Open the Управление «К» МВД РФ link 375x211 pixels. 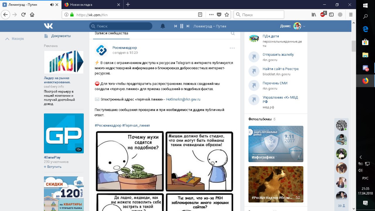[280, 99]
